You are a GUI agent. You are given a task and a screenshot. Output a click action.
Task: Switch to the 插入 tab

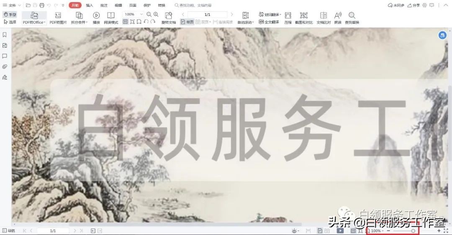pyautogui.click(x=90, y=5)
